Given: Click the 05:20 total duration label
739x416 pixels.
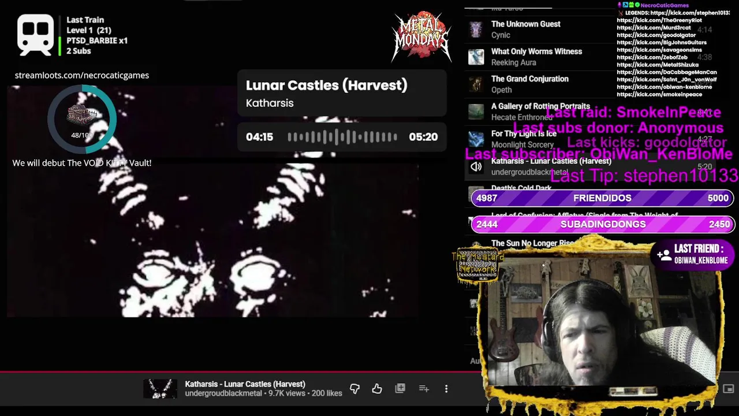Looking at the screenshot, I should click(423, 137).
